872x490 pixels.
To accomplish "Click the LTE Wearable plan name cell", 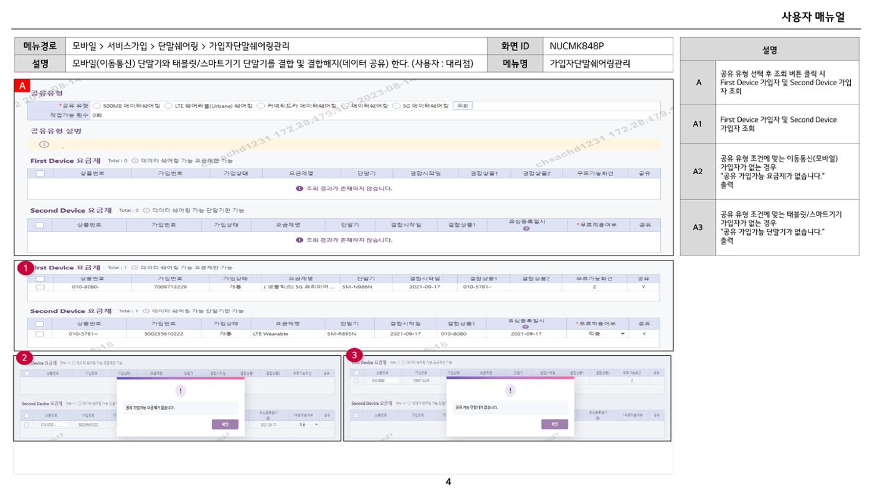I will [x=288, y=334].
